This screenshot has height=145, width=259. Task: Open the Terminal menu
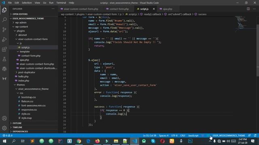point(61,3)
